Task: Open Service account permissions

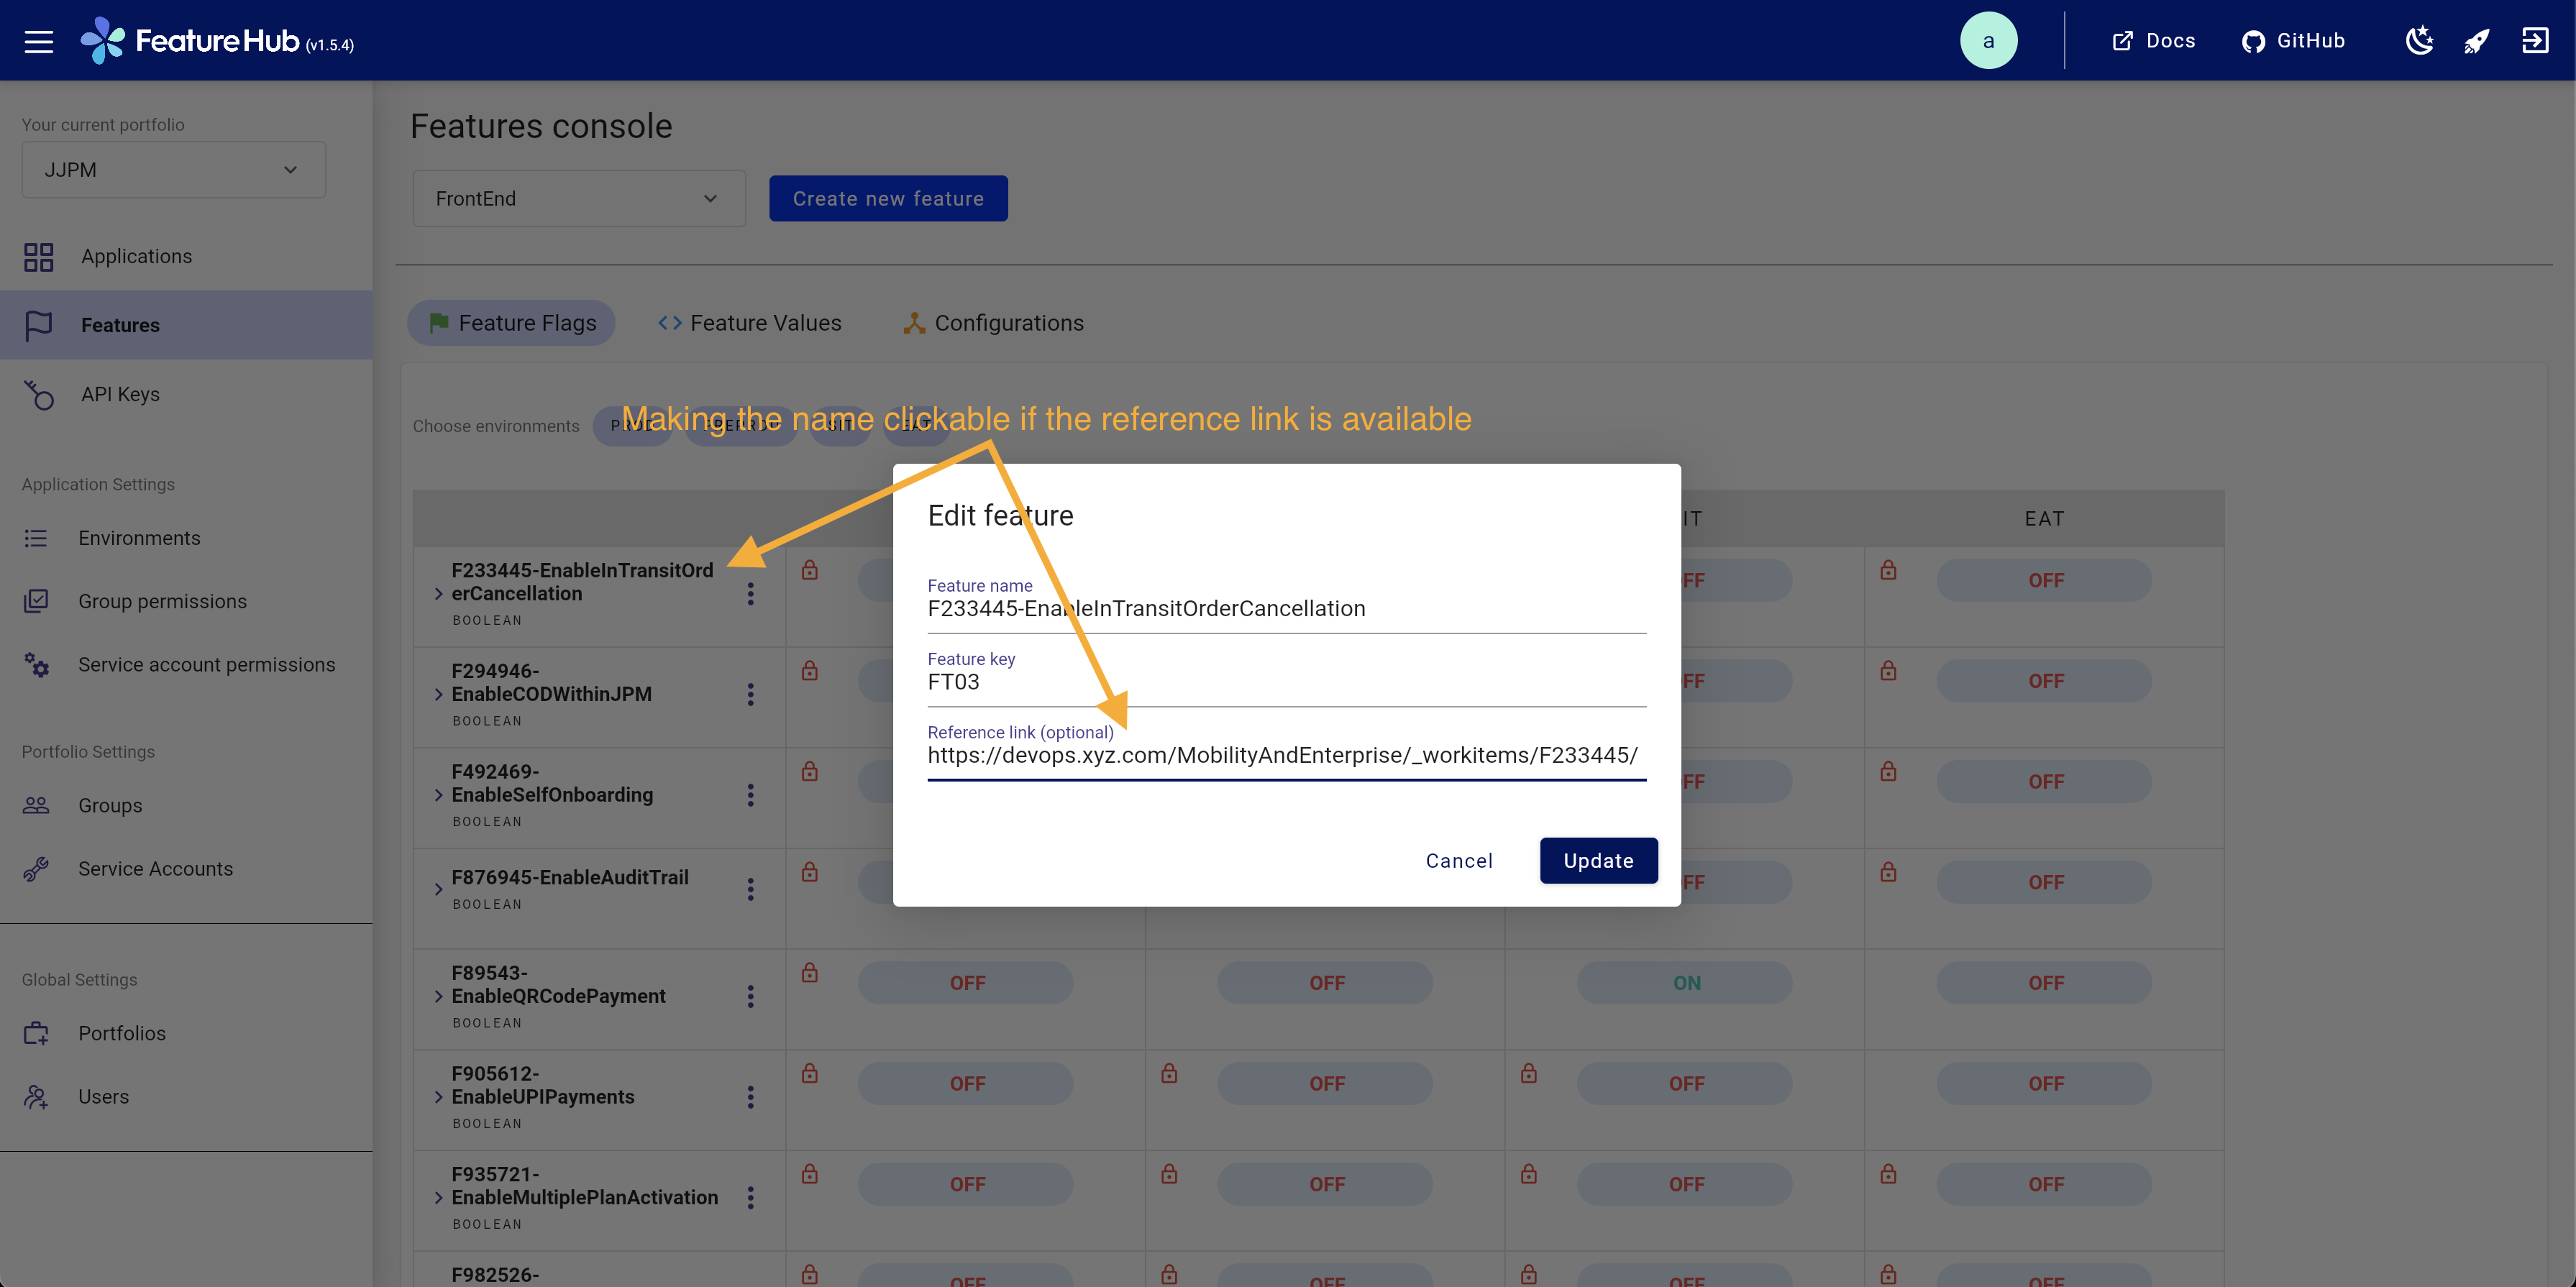Action: pyautogui.click(x=207, y=664)
